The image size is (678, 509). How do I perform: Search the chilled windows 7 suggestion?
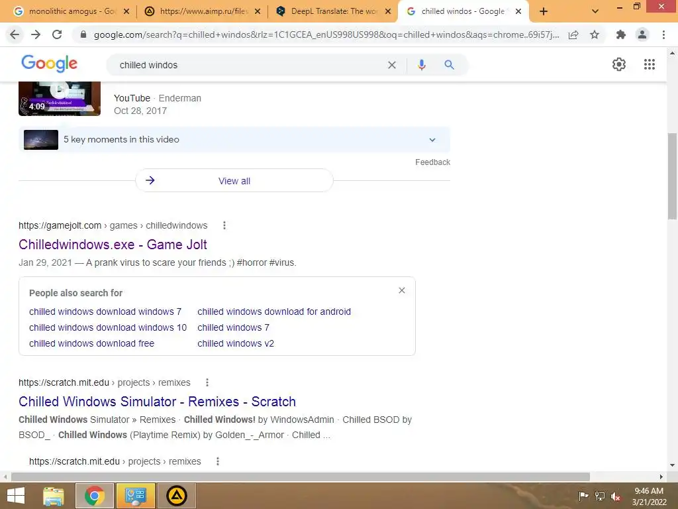pos(233,327)
